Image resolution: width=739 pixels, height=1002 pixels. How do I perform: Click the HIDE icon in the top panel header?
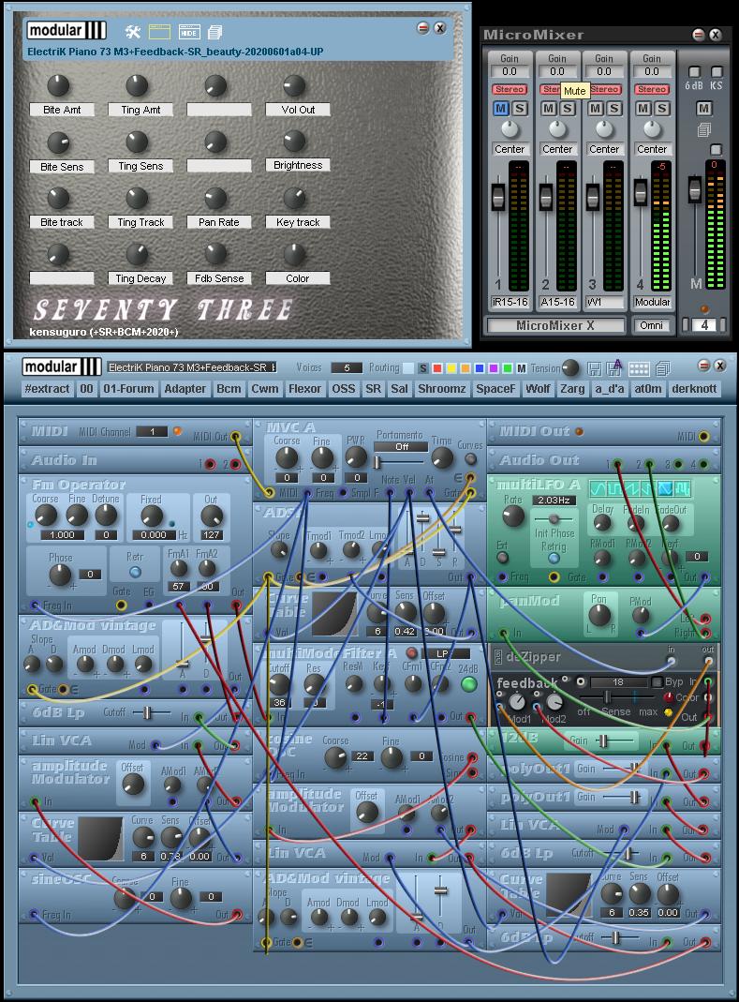click(x=188, y=33)
